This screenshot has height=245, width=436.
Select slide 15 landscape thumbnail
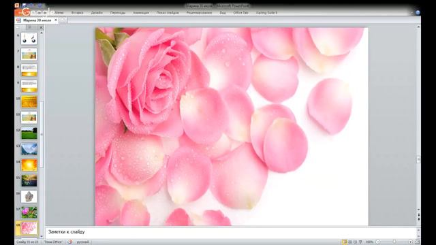[x=29, y=181]
